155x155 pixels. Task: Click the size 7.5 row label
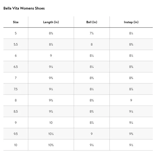pyautogui.click(x=16, y=89)
